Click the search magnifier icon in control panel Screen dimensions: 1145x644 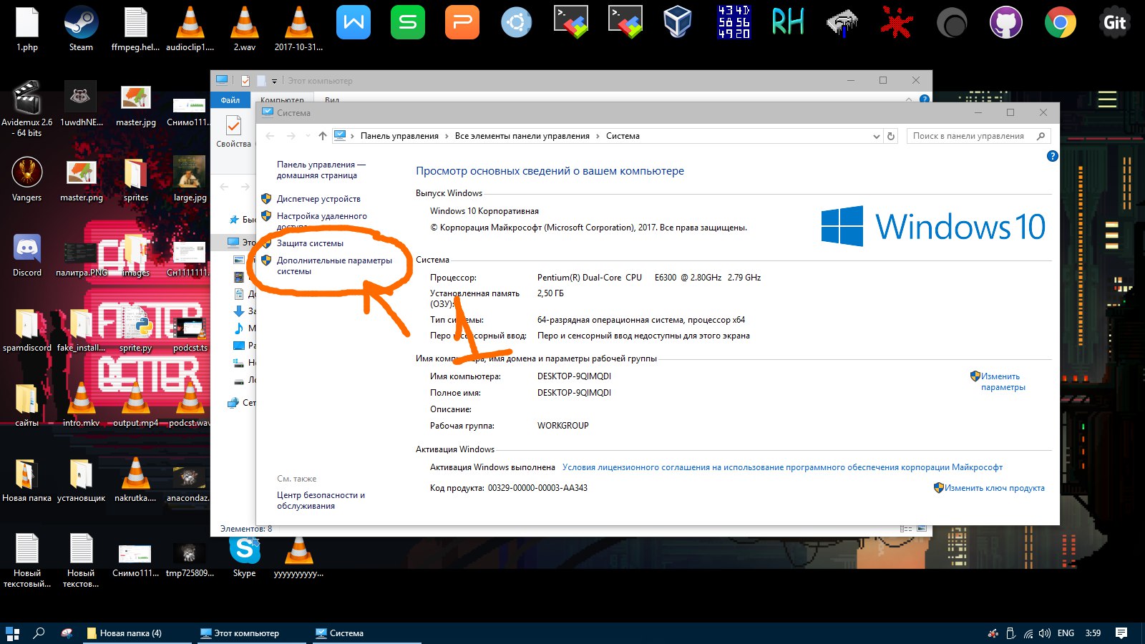(x=1041, y=136)
